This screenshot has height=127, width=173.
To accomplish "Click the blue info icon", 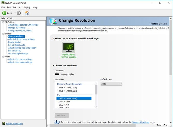I will click(57, 122).
